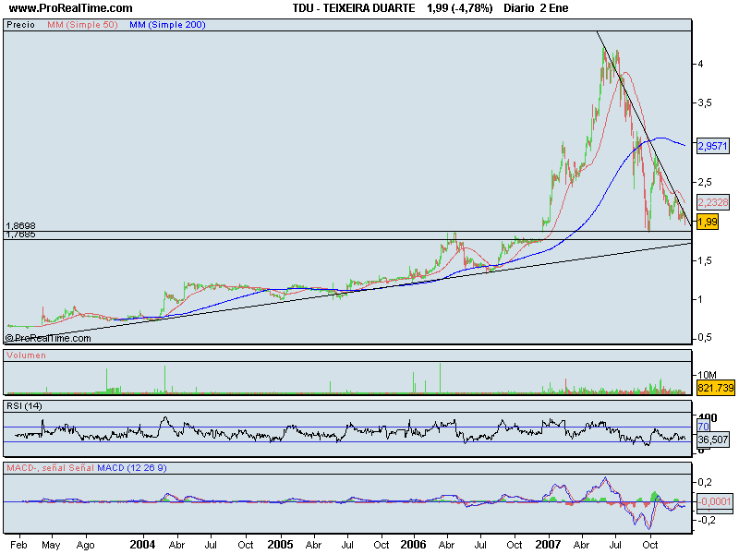Click the 0,5 mark on the price axis
The height and width of the screenshot is (554, 739).
click(705, 337)
